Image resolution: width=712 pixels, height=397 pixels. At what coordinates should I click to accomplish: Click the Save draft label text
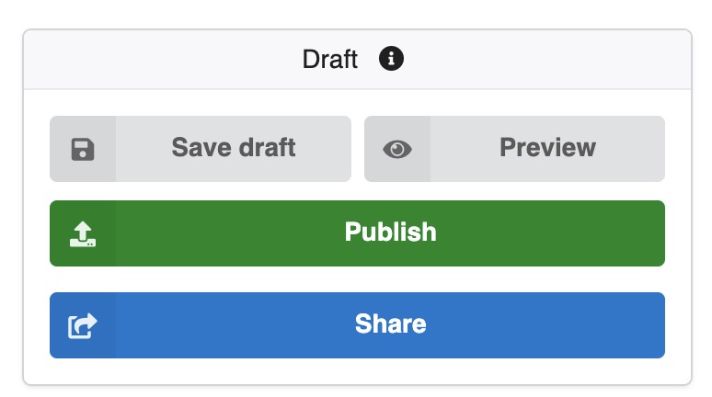[234, 147]
